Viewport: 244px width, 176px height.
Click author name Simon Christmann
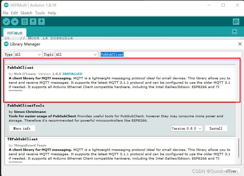30,112
